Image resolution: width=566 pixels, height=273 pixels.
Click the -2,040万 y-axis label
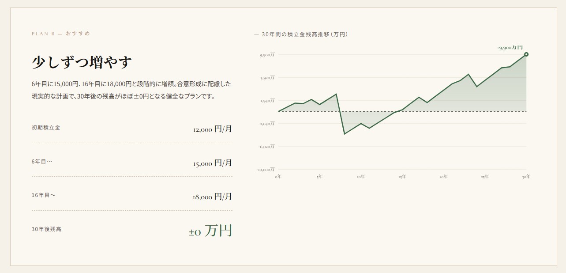point(266,124)
